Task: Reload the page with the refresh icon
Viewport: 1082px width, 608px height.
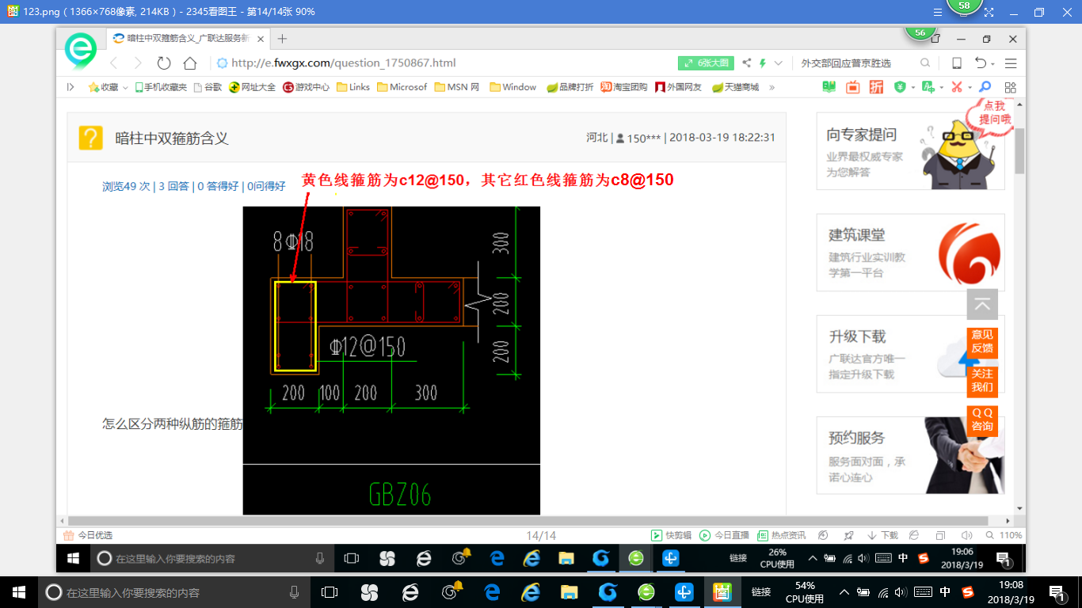Action: click(x=164, y=63)
